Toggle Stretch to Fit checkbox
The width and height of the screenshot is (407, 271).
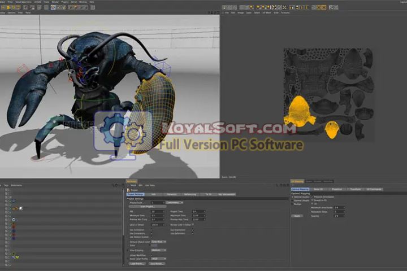[312, 200]
